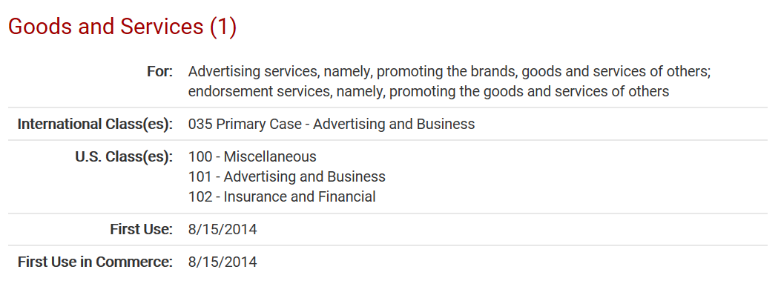Click the 'For:' field label
781x298 pixels.
[160, 72]
